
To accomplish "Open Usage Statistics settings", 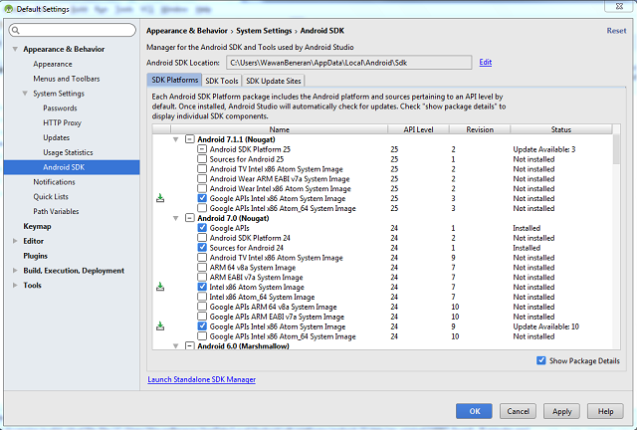I will tap(69, 152).
